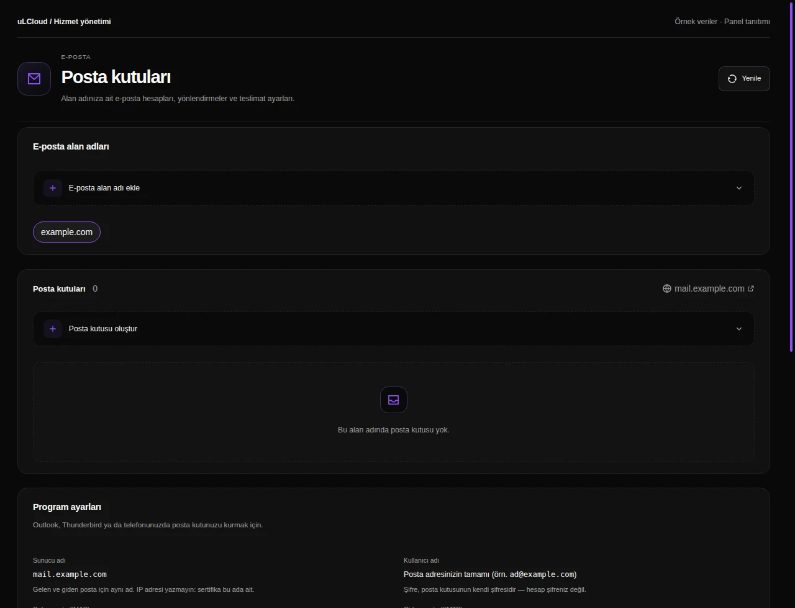Click the Program ayarları section title
795x608 pixels.
coord(67,507)
